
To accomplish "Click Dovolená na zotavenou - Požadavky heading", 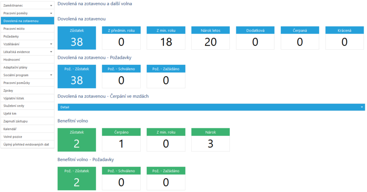I will click(95, 58).
